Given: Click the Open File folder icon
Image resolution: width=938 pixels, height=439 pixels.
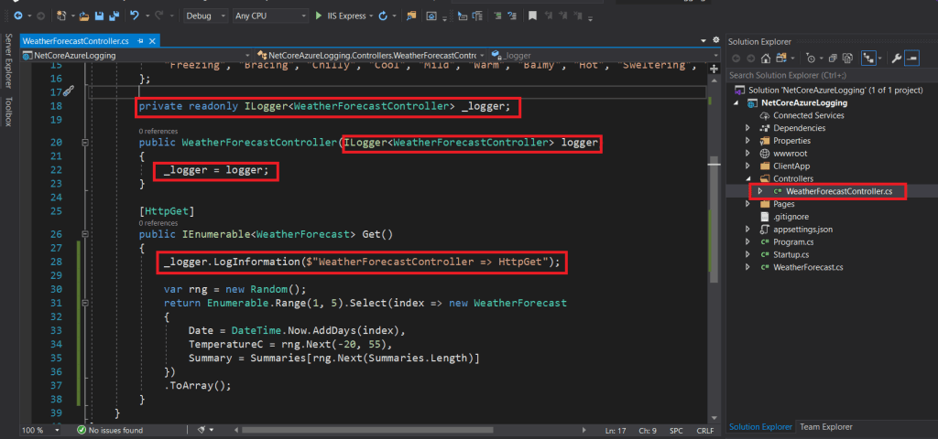Looking at the screenshot, I should coord(84,16).
